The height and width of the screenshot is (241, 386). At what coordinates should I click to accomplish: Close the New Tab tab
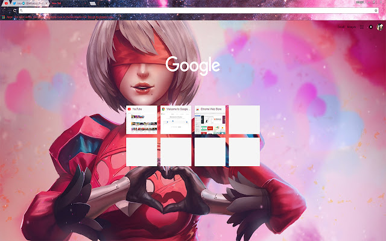point(86,4)
